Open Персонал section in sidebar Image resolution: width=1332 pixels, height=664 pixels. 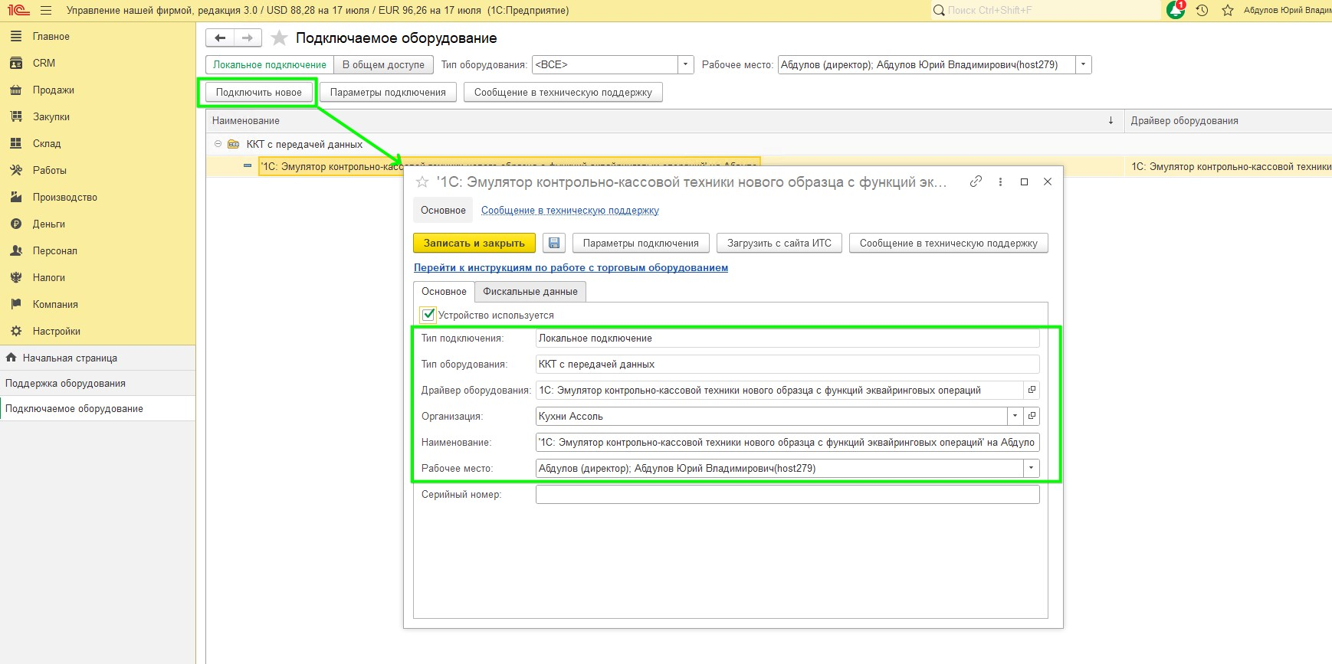click(54, 250)
